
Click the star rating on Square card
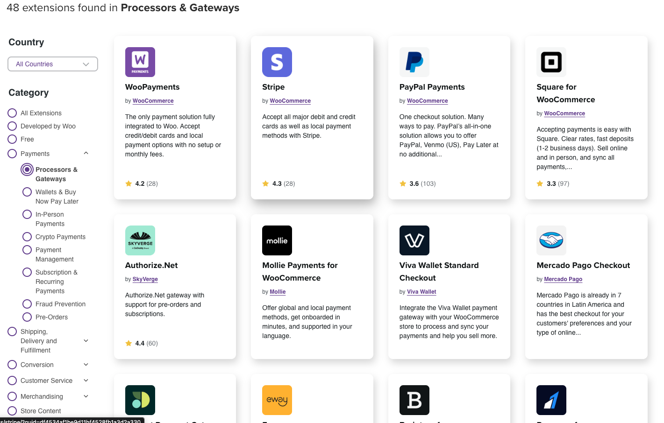tap(553, 183)
